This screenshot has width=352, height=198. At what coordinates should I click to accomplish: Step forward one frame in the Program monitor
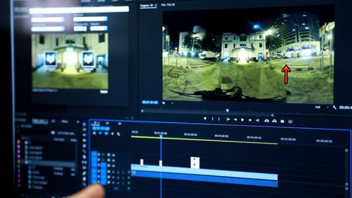coord(250,120)
